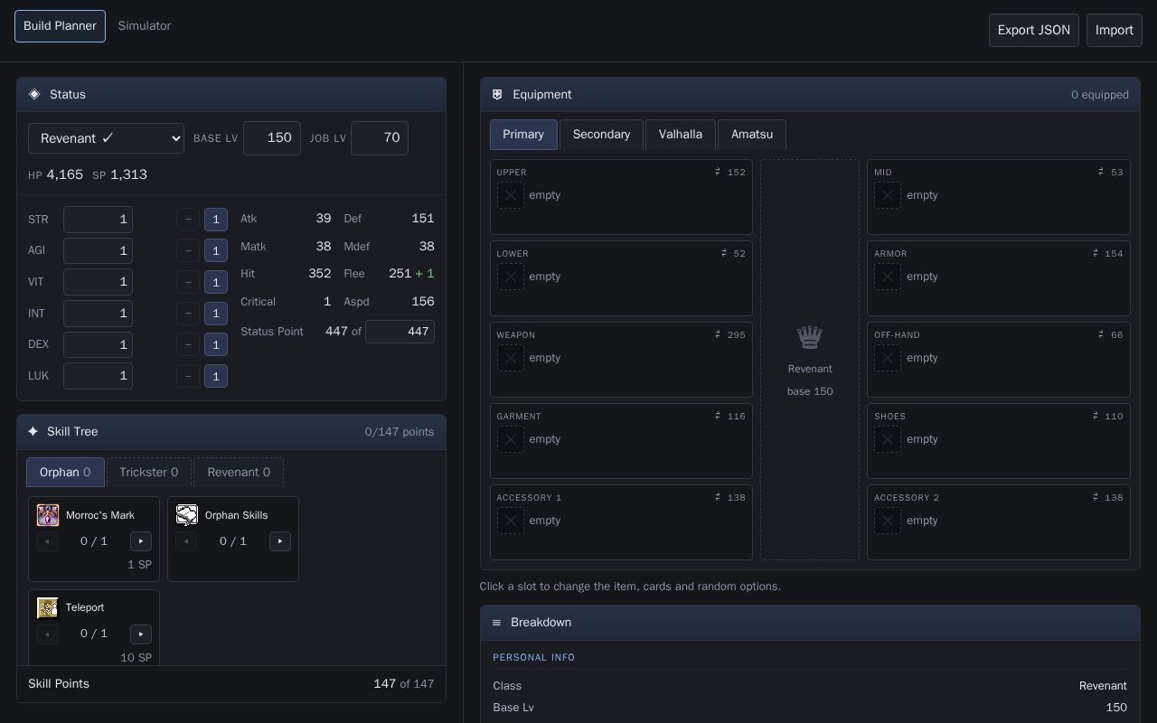Screen dimensions: 1157x723
Task: Click the empty Shoes slot icon
Action: click(x=888, y=439)
